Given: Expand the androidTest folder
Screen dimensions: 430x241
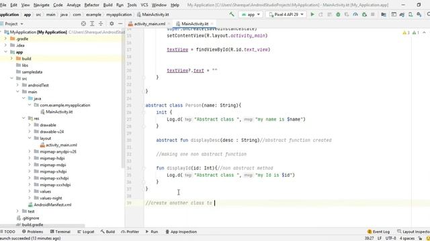Looking at the screenshot, I should point(17,85).
